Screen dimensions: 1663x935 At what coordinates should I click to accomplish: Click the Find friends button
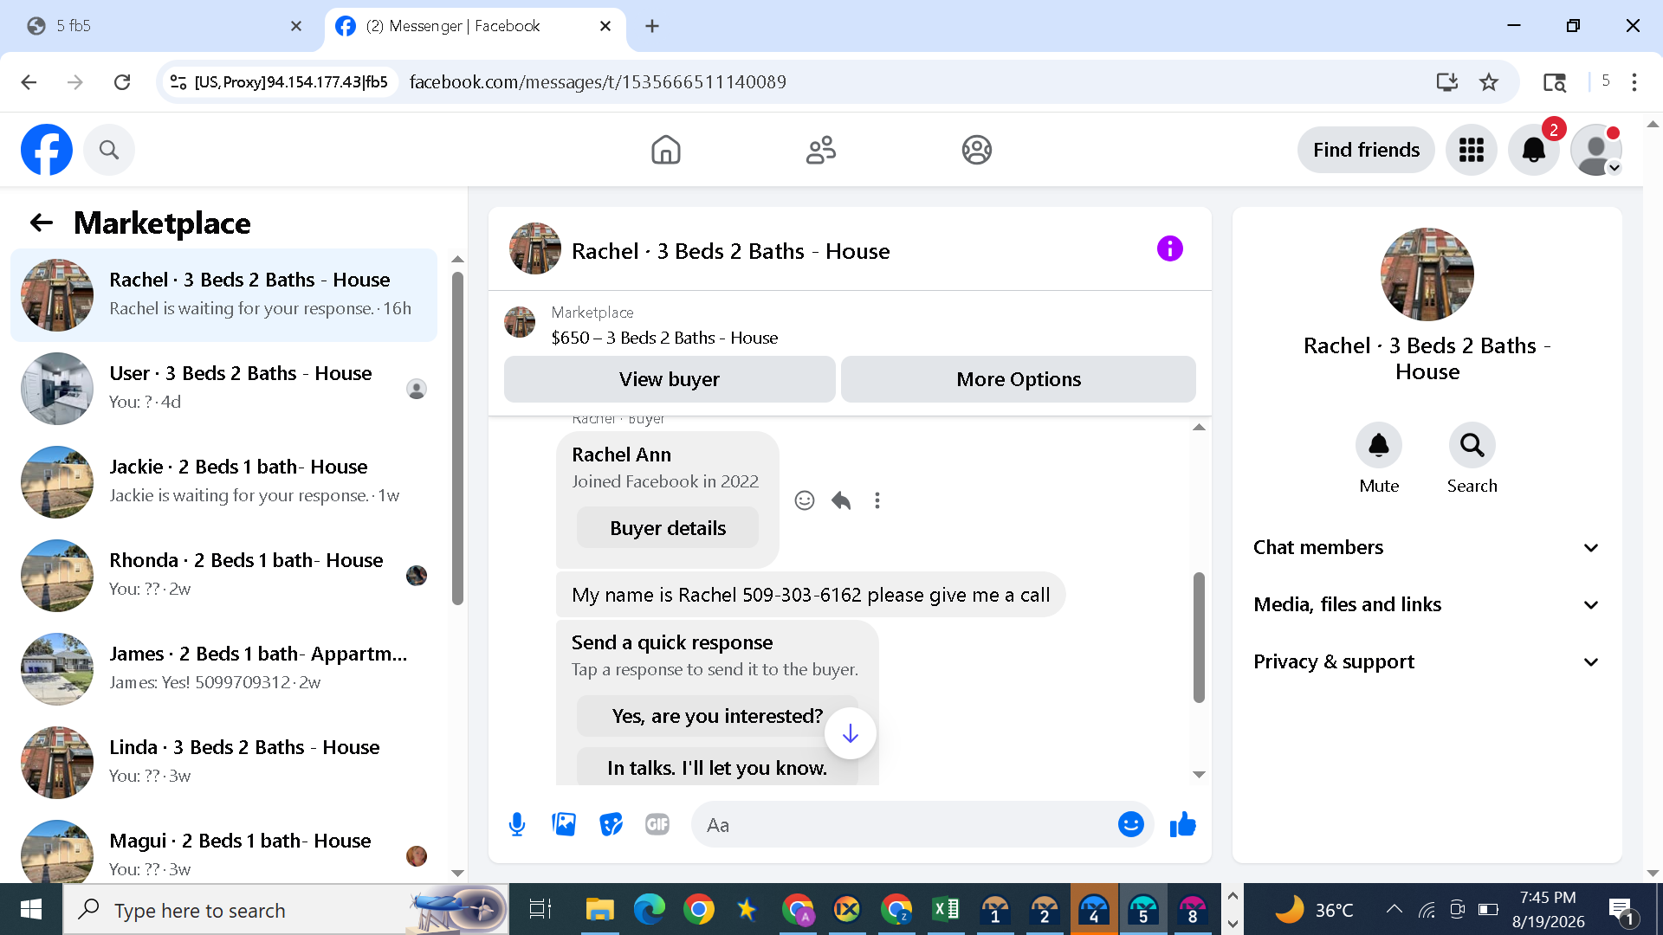(1366, 150)
